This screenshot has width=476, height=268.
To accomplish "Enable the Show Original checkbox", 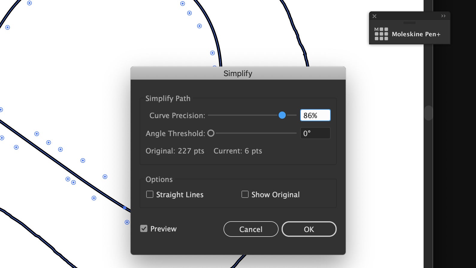I will 245,195.
